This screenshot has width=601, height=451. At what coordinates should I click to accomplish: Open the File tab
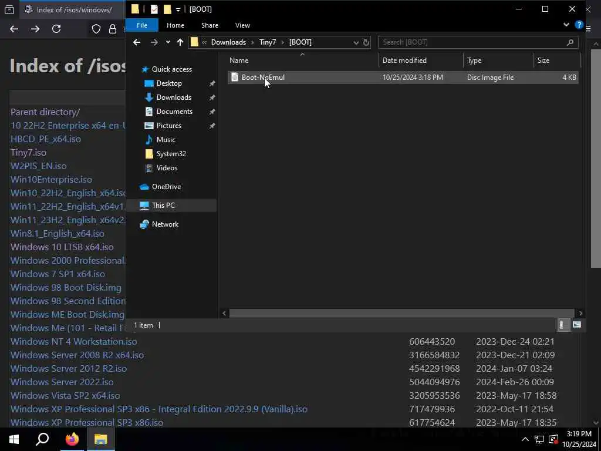(142, 25)
